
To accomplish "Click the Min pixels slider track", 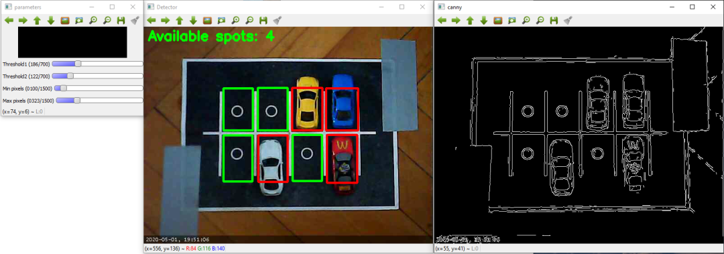I will (99, 88).
